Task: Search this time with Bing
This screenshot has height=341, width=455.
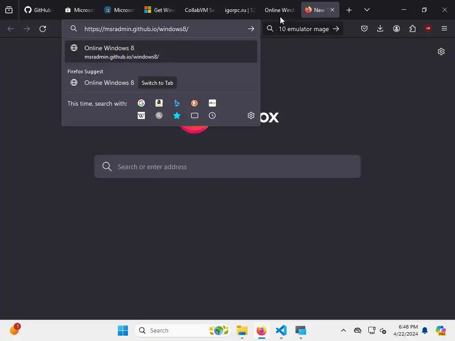Action: 177,103
